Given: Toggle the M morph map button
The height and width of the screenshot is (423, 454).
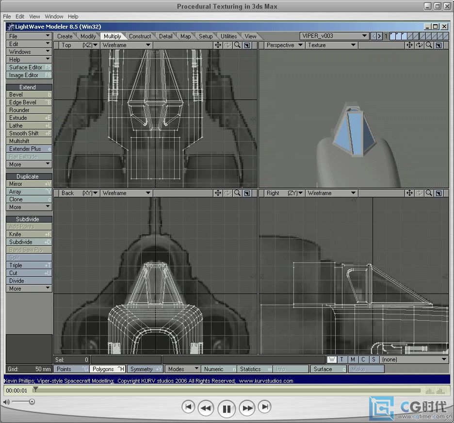Looking at the screenshot, I should pyautogui.click(x=353, y=359).
